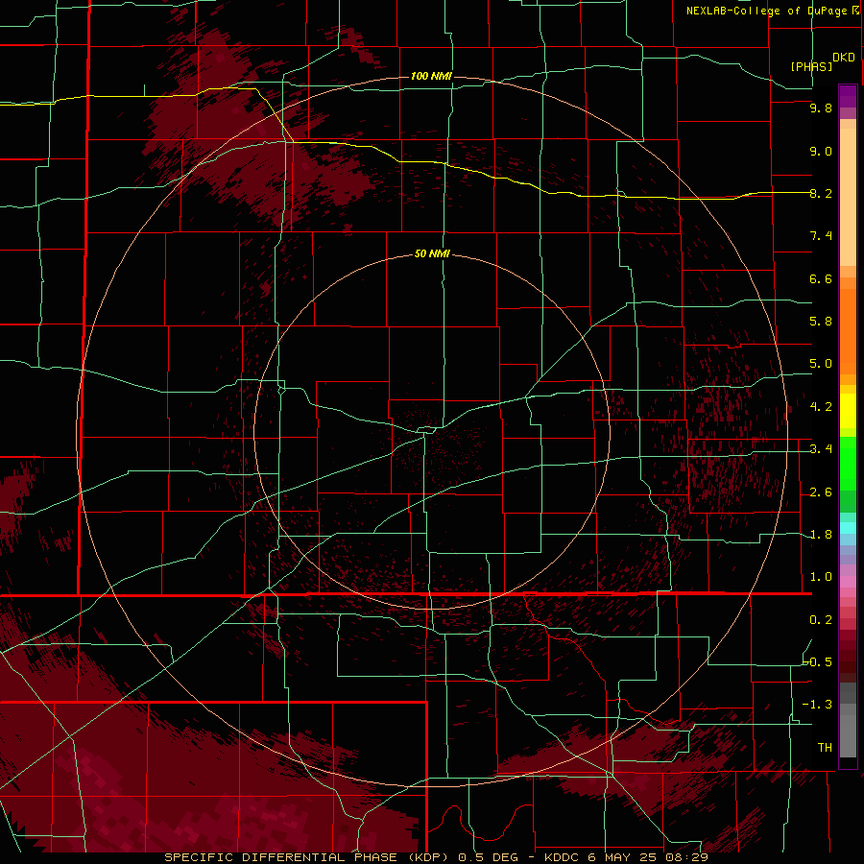This screenshot has width=864, height=864.
Task: Click the SPECIFIC DIFFERENTIAL PHASE caption text
Action: (x=280, y=857)
